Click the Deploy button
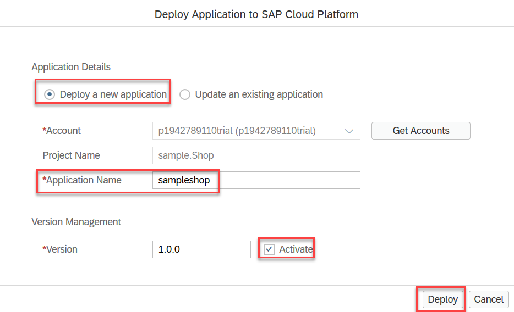Image resolution: width=514 pixels, height=312 pixels. [442, 299]
